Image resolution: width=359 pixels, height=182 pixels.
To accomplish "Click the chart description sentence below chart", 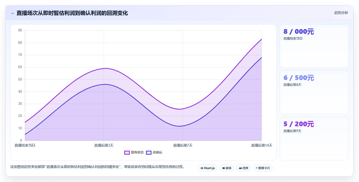I will coord(97,167).
